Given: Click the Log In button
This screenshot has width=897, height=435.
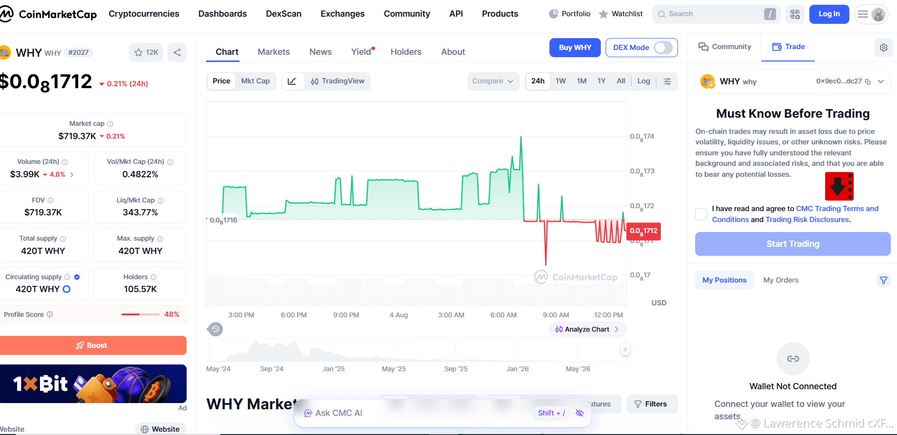Looking at the screenshot, I should [829, 14].
